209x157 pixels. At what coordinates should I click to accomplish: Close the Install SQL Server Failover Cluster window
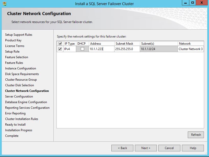(202, 3)
